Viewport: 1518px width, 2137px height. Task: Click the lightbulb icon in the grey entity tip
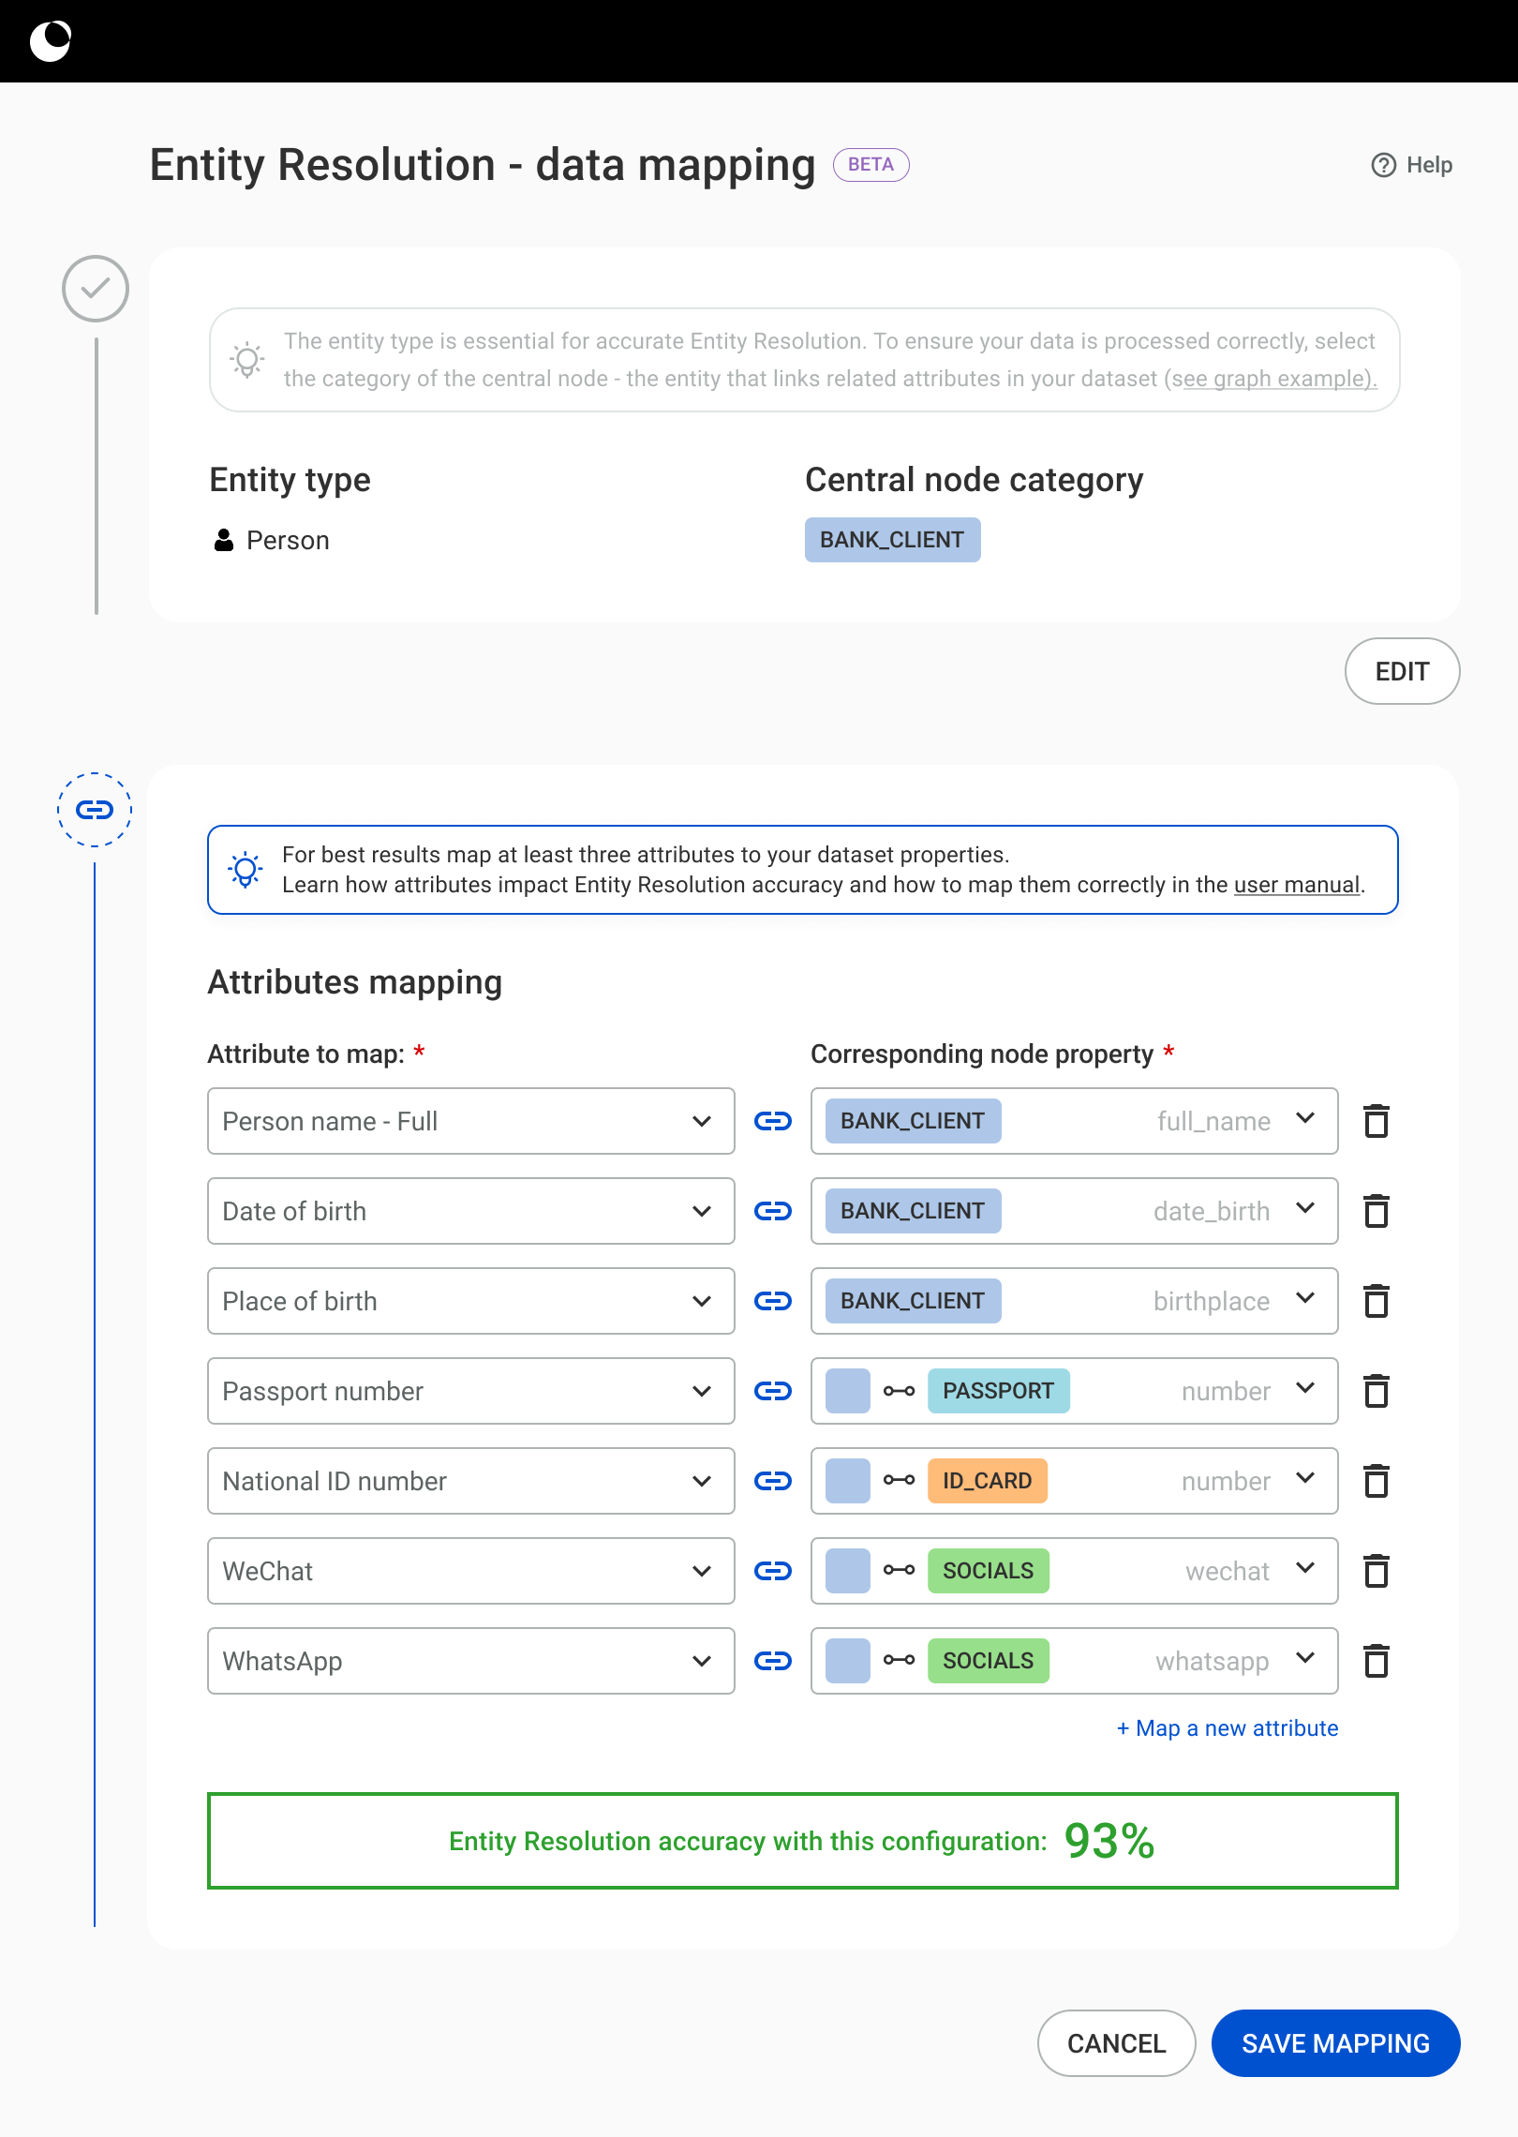(247, 360)
